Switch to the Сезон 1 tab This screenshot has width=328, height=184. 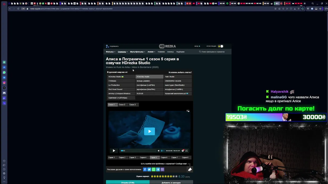click(112, 105)
